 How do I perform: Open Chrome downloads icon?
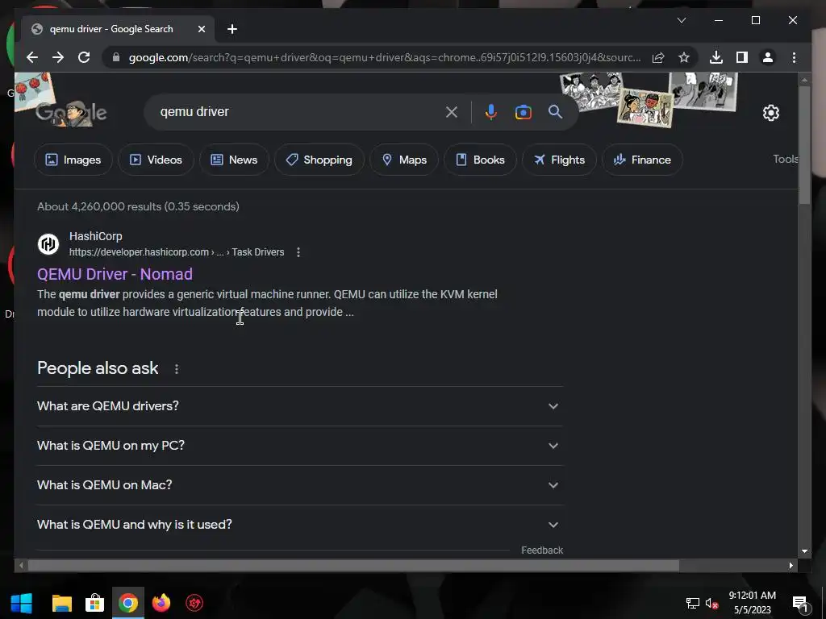pos(716,57)
